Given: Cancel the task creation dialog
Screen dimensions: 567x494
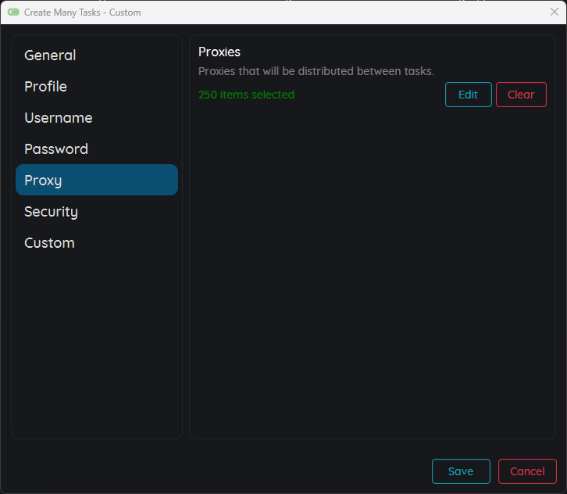Looking at the screenshot, I should (x=527, y=471).
